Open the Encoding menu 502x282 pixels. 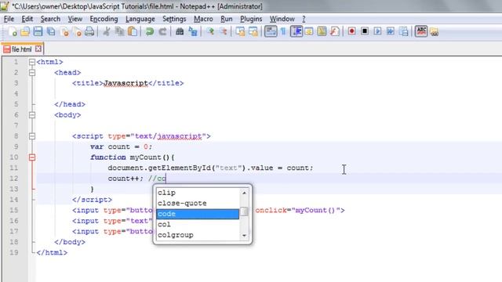pos(104,19)
